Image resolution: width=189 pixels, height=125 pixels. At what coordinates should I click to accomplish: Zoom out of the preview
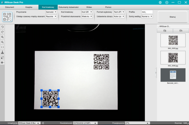coord(3,42)
